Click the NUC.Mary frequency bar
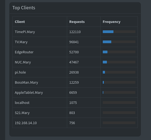The height and width of the screenshot is (140, 151). 119,62
